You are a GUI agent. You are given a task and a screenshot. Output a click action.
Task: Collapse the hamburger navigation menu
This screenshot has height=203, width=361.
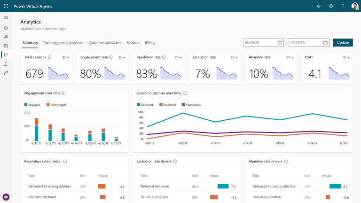tap(6, 18)
